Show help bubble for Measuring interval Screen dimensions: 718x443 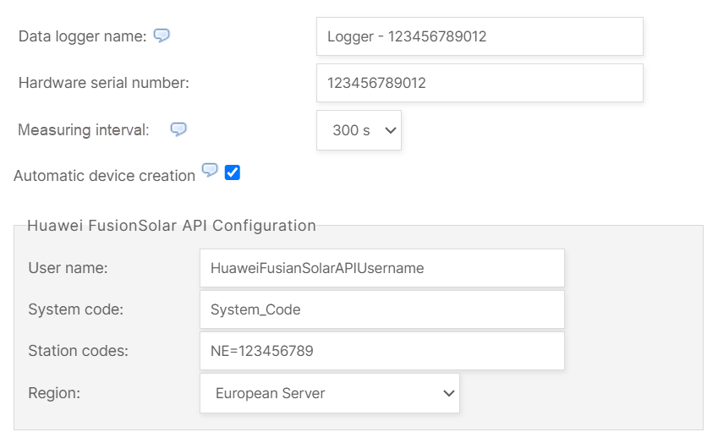click(x=178, y=129)
